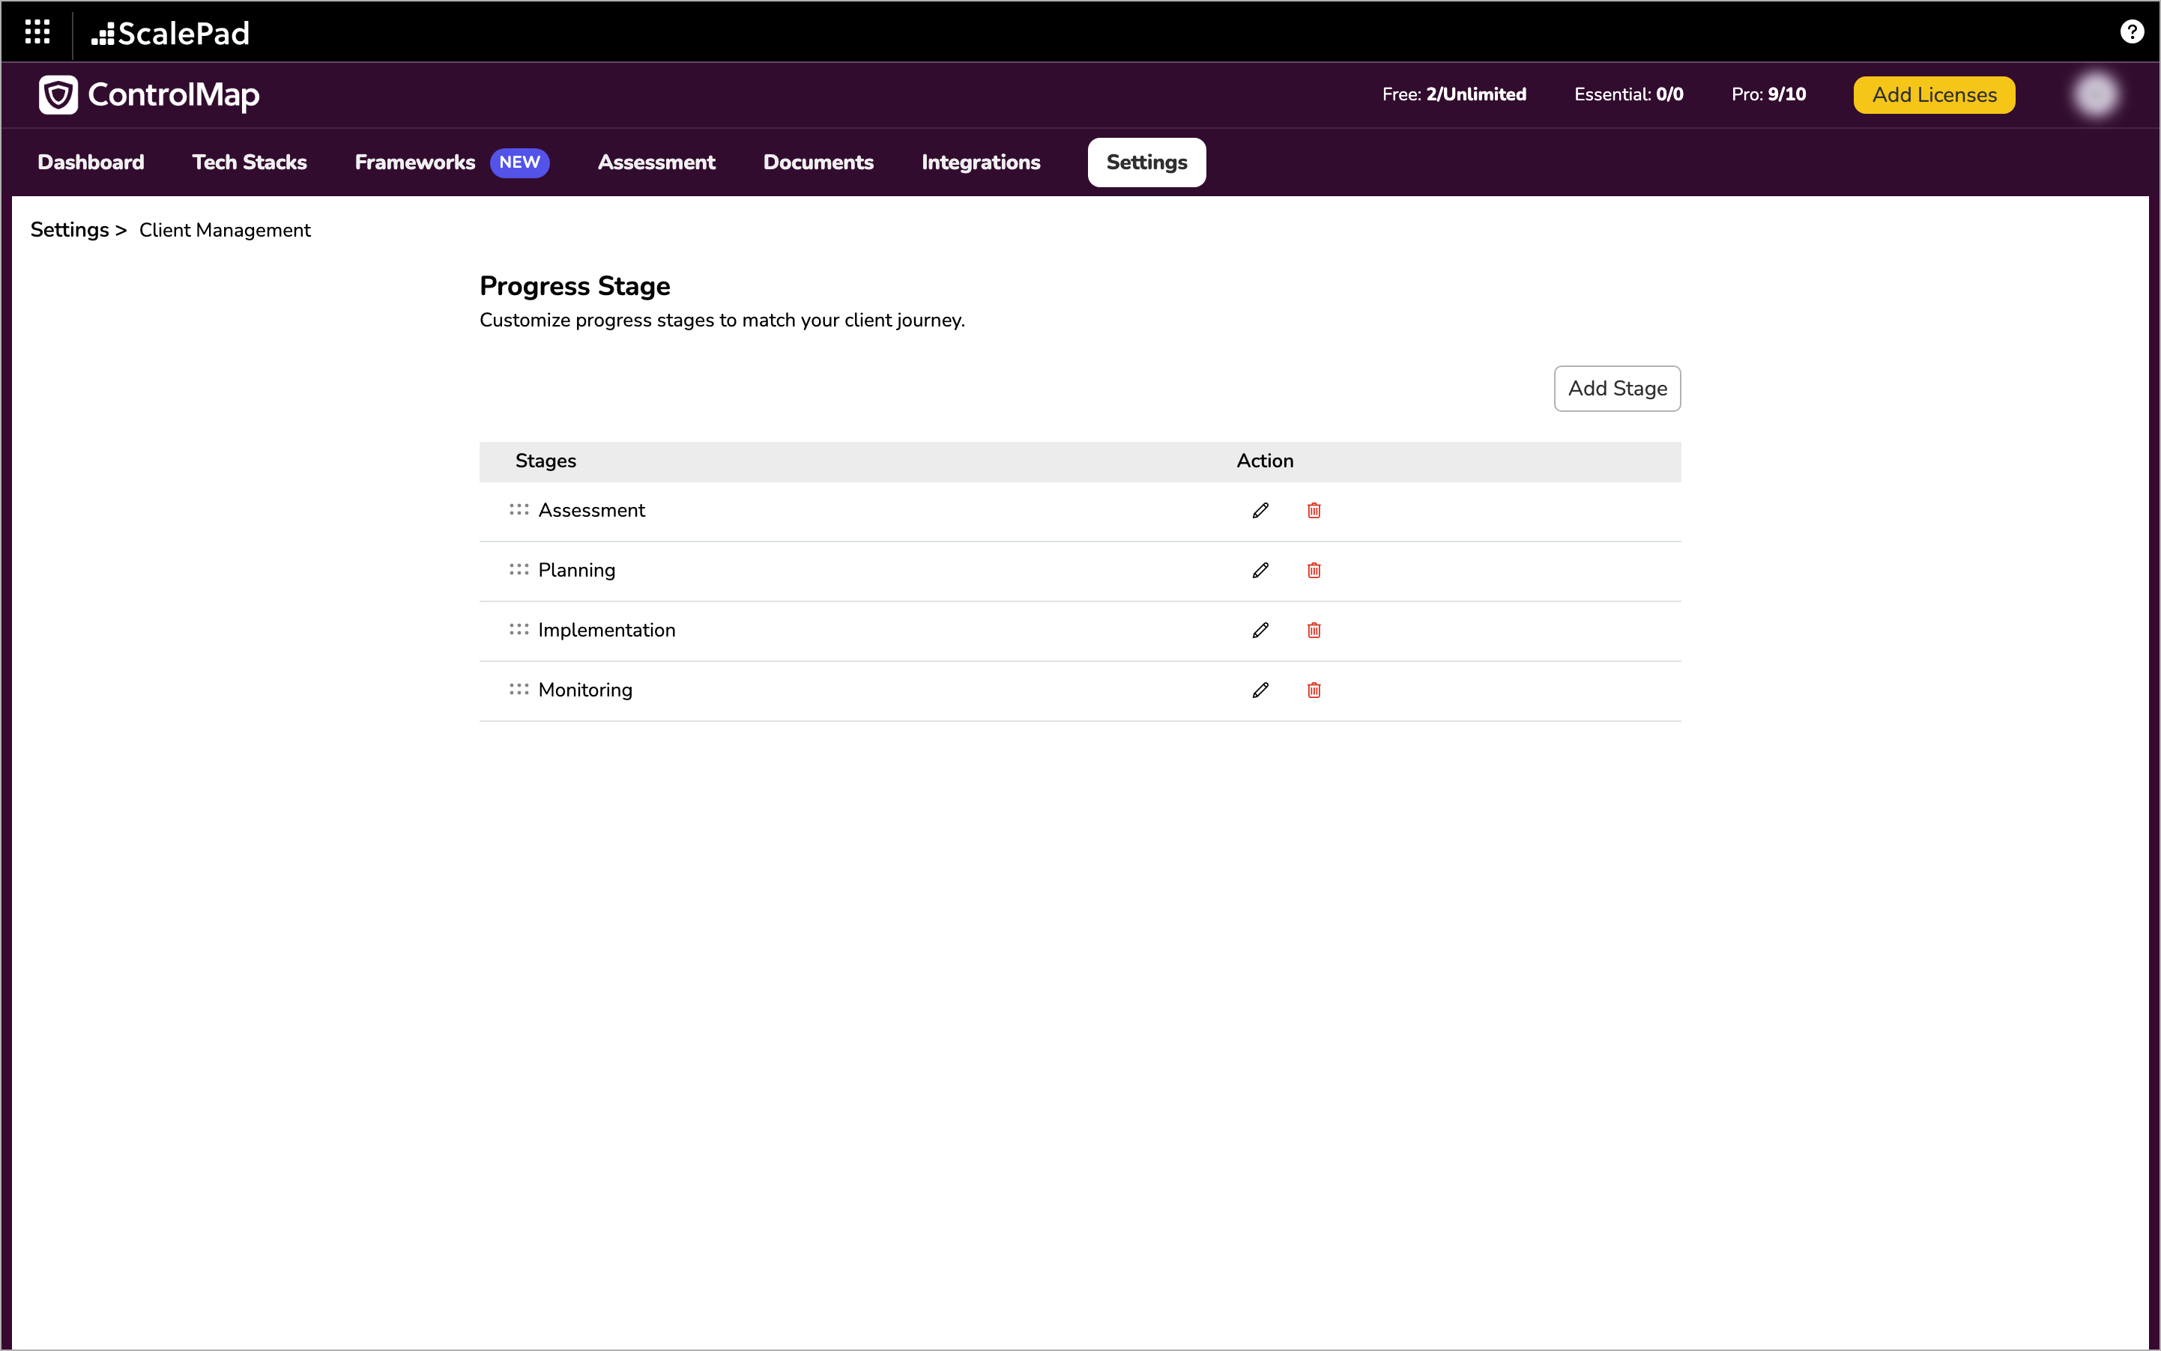Screen dimensions: 2161x1351
Task: Click the Stages column header
Action: pyautogui.click(x=545, y=461)
